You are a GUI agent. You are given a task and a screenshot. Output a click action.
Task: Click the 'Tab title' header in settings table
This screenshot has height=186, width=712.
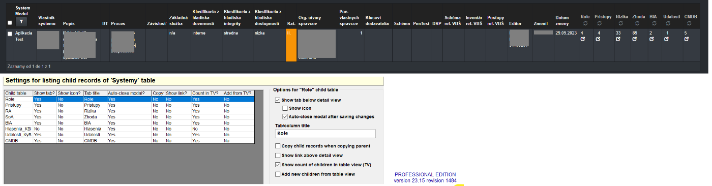tap(95, 94)
